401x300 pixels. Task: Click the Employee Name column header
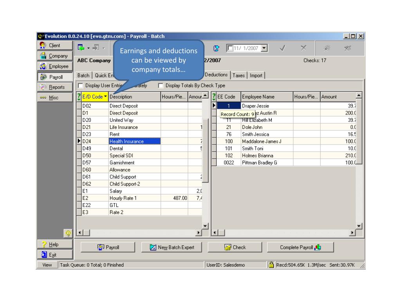click(267, 97)
